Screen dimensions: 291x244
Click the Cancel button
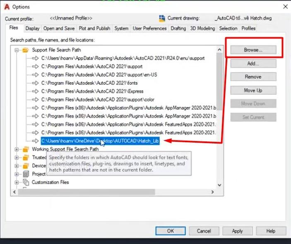point(204,231)
